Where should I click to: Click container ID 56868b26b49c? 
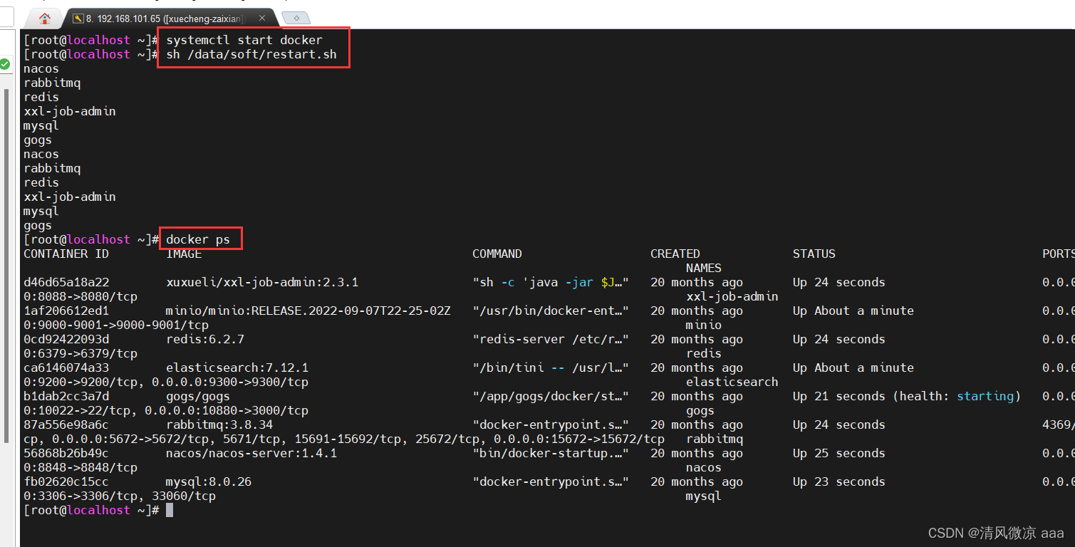pyautogui.click(x=66, y=453)
